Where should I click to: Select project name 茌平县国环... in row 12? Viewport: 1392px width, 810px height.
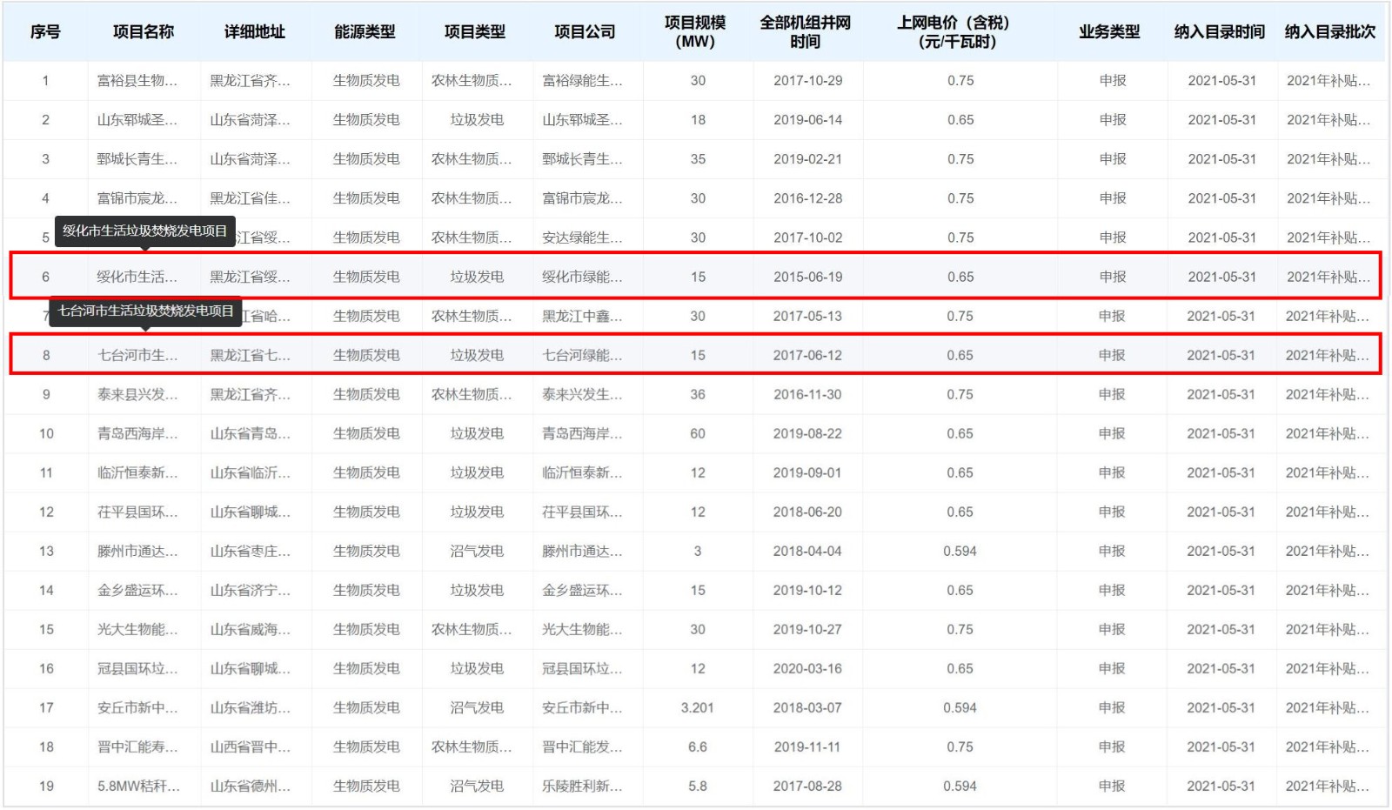[x=137, y=512]
